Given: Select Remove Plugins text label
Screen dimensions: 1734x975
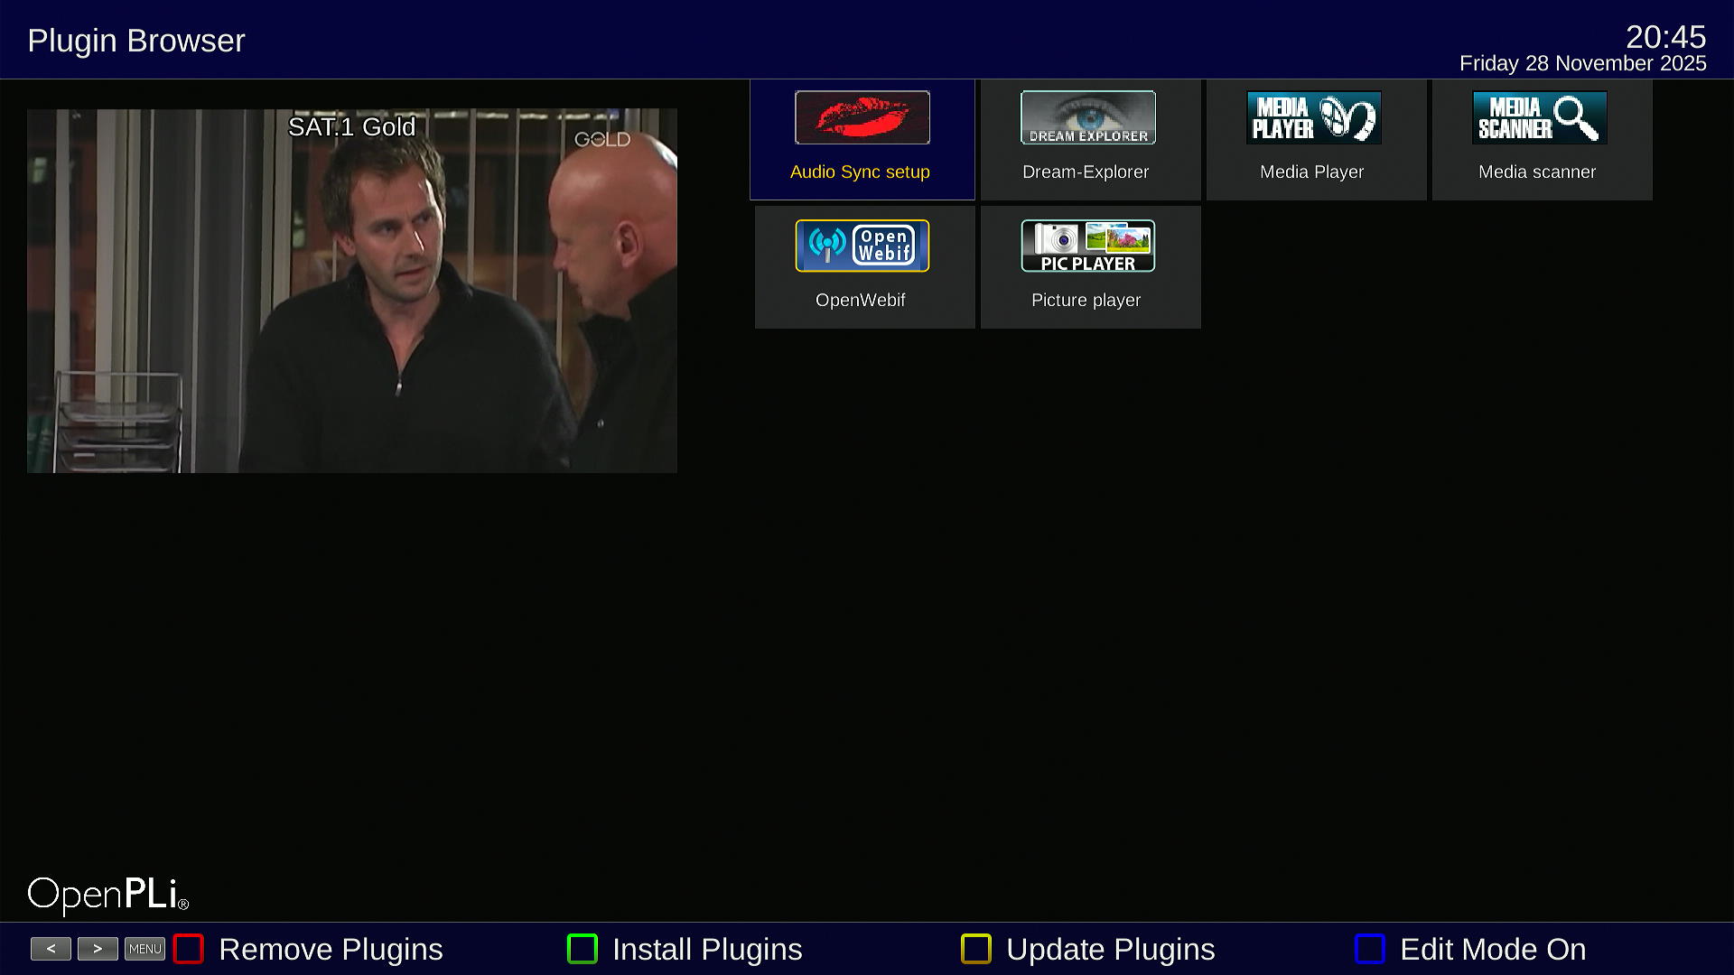Looking at the screenshot, I should [331, 950].
